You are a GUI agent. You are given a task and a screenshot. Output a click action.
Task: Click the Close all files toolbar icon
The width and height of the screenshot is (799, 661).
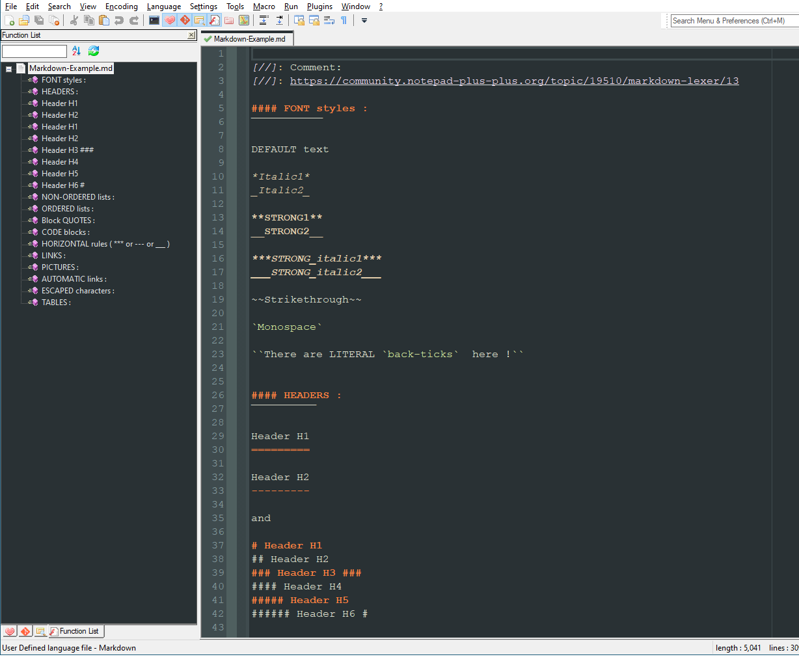pos(54,20)
